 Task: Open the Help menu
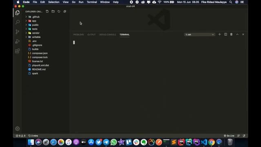[116, 2]
